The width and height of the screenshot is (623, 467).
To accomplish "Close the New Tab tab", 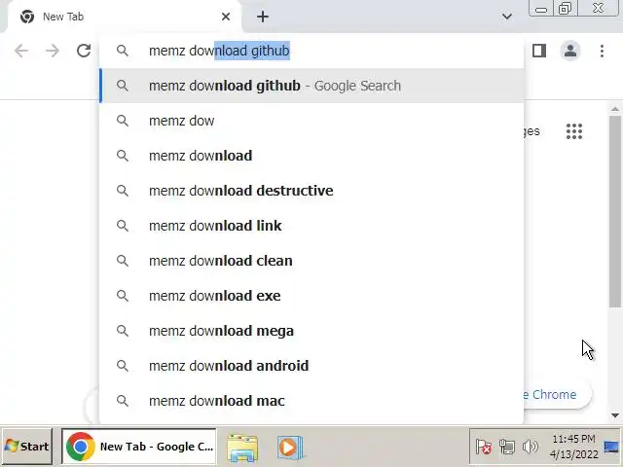I will 226,17.
